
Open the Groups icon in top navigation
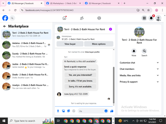pyautogui.click(x=99, y=18)
